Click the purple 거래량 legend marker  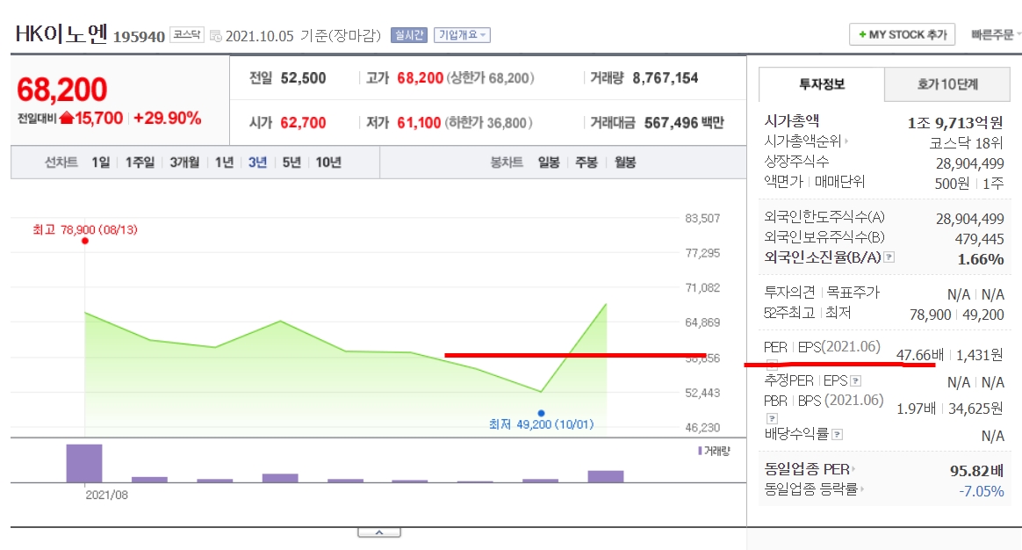coord(700,451)
